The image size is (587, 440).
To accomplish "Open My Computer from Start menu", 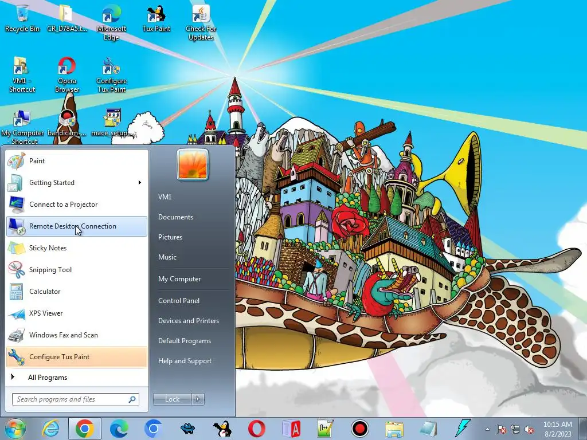I will pos(179,279).
